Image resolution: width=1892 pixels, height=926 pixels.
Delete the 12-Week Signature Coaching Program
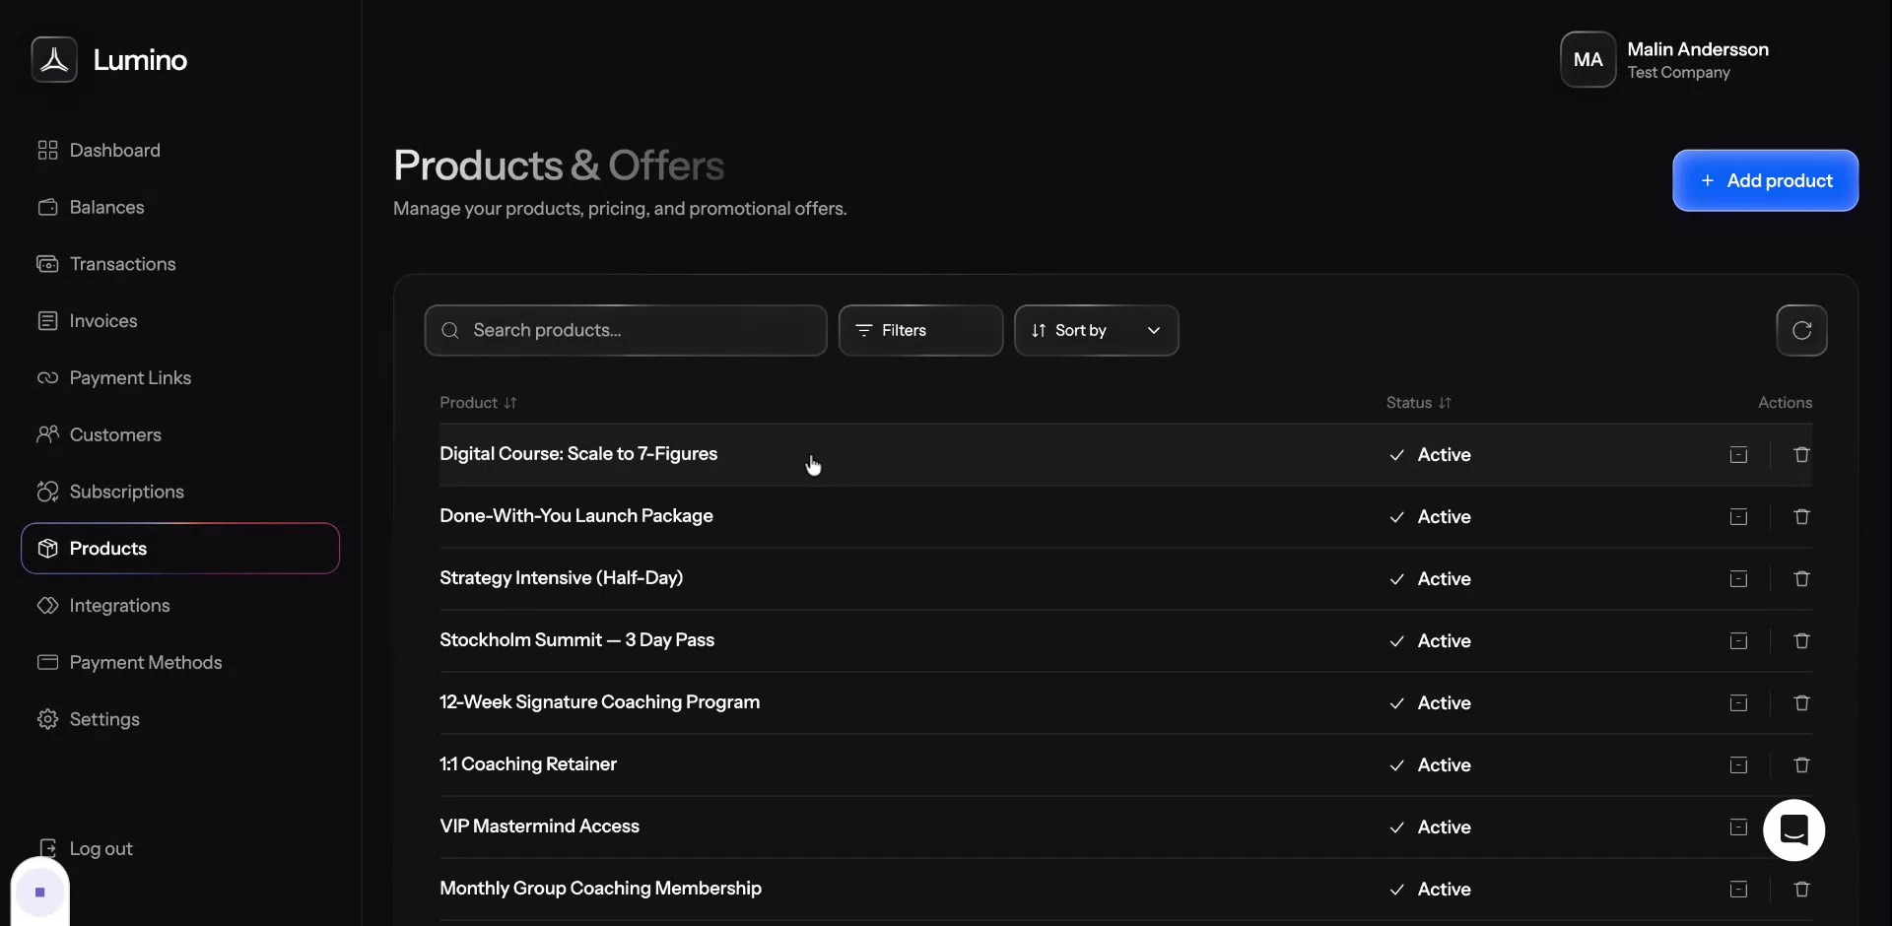[1801, 702]
